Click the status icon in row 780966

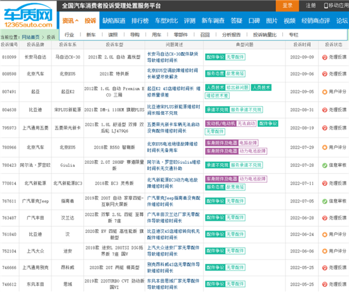tap(325, 147)
